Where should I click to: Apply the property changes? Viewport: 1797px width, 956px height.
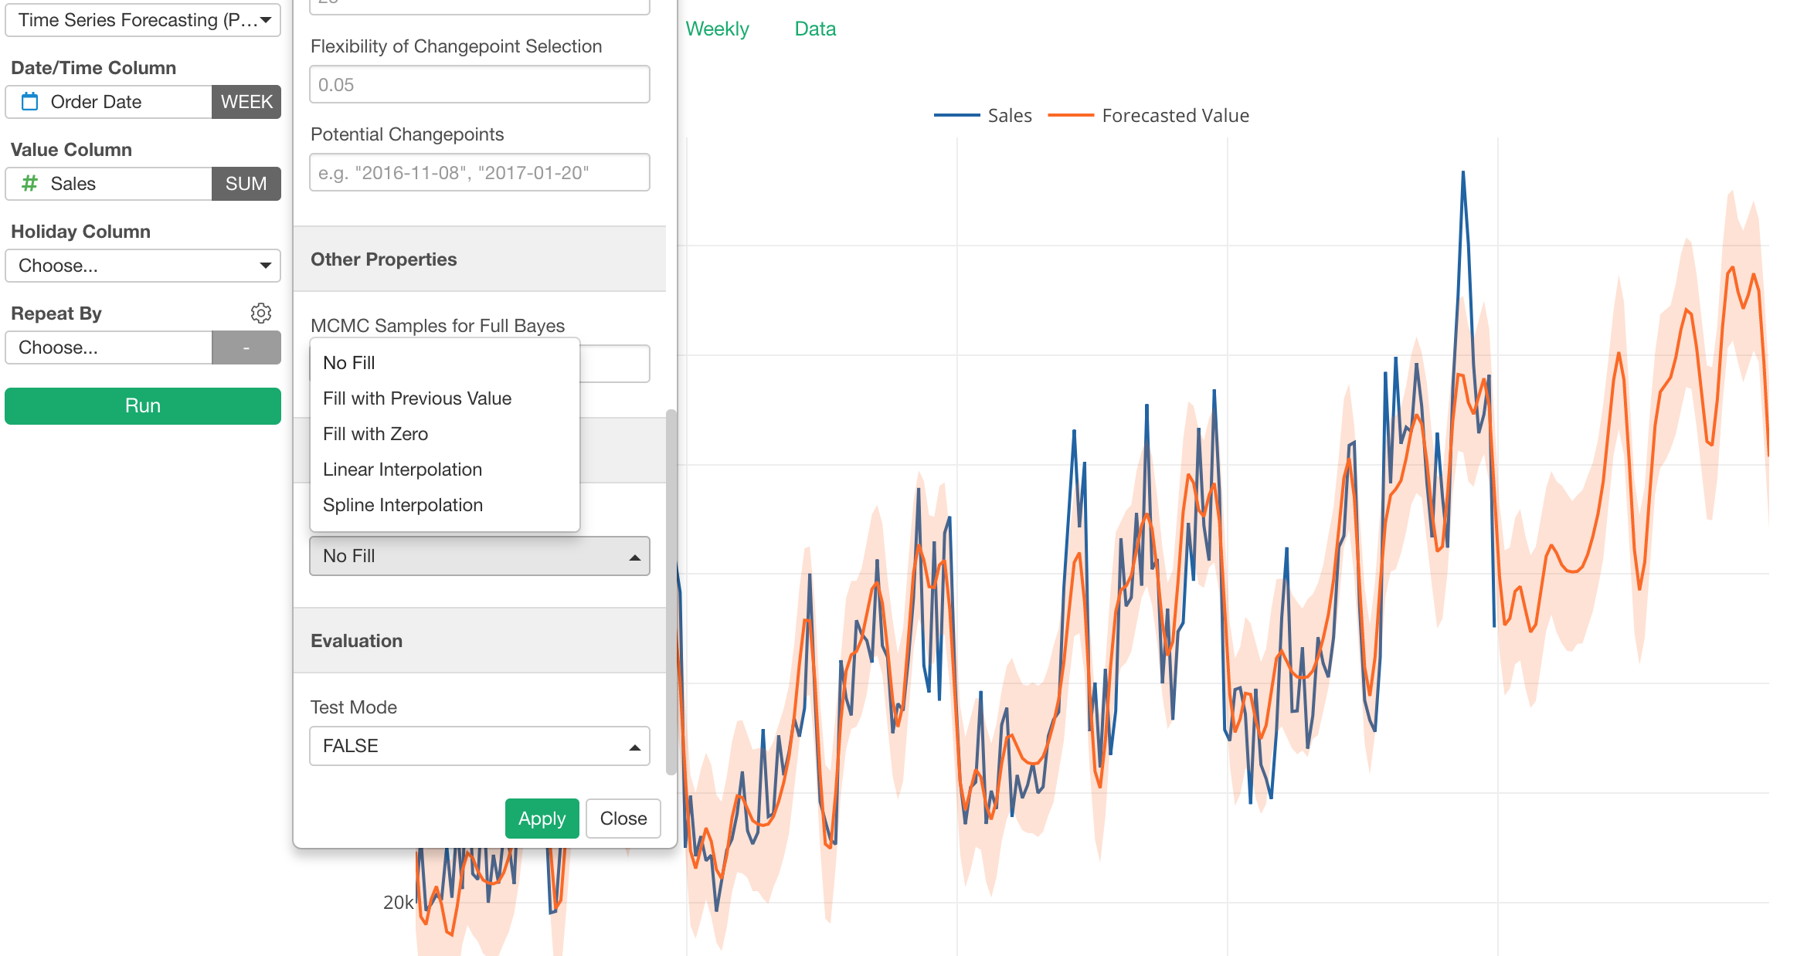(x=541, y=818)
